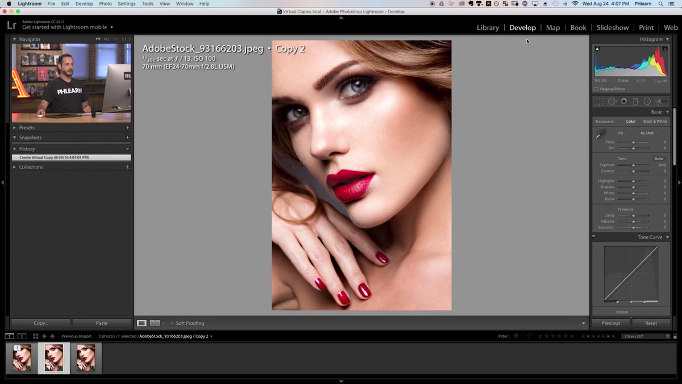Image resolution: width=682 pixels, height=384 pixels.
Task: Switch to the Map module
Action: [553, 27]
